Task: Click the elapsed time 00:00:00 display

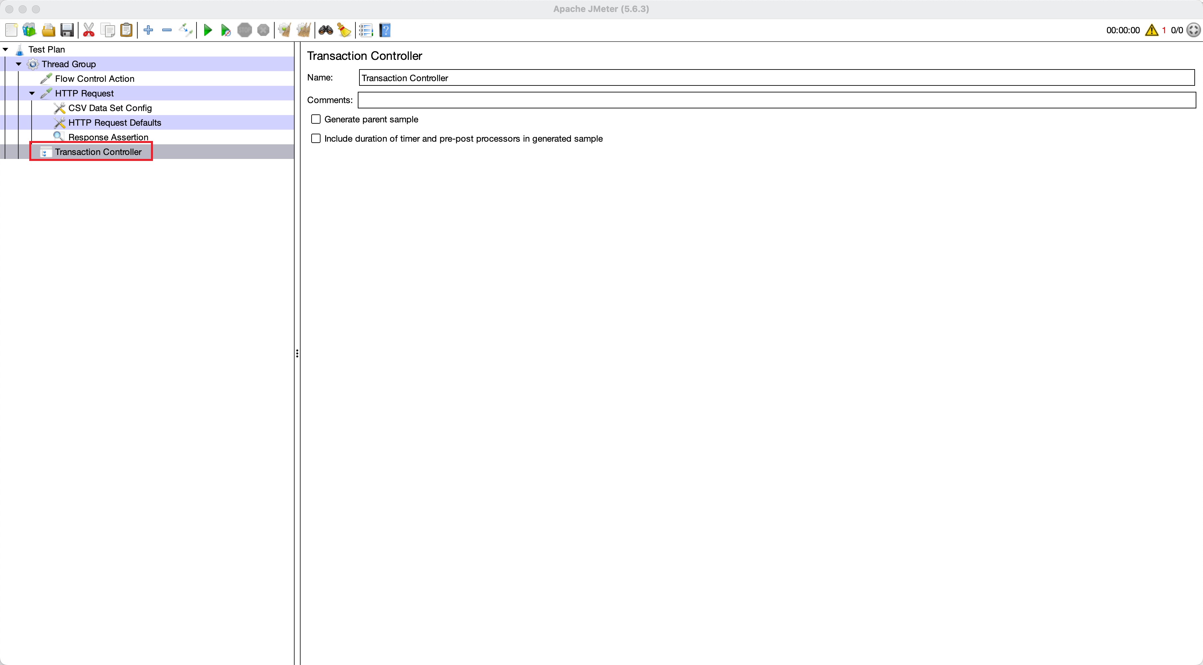Action: [1123, 30]
